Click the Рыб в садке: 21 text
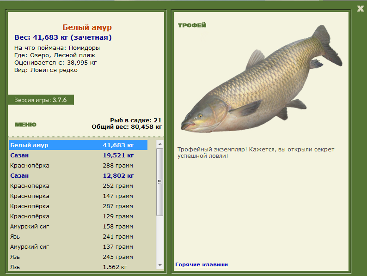 tap(136, 120)
